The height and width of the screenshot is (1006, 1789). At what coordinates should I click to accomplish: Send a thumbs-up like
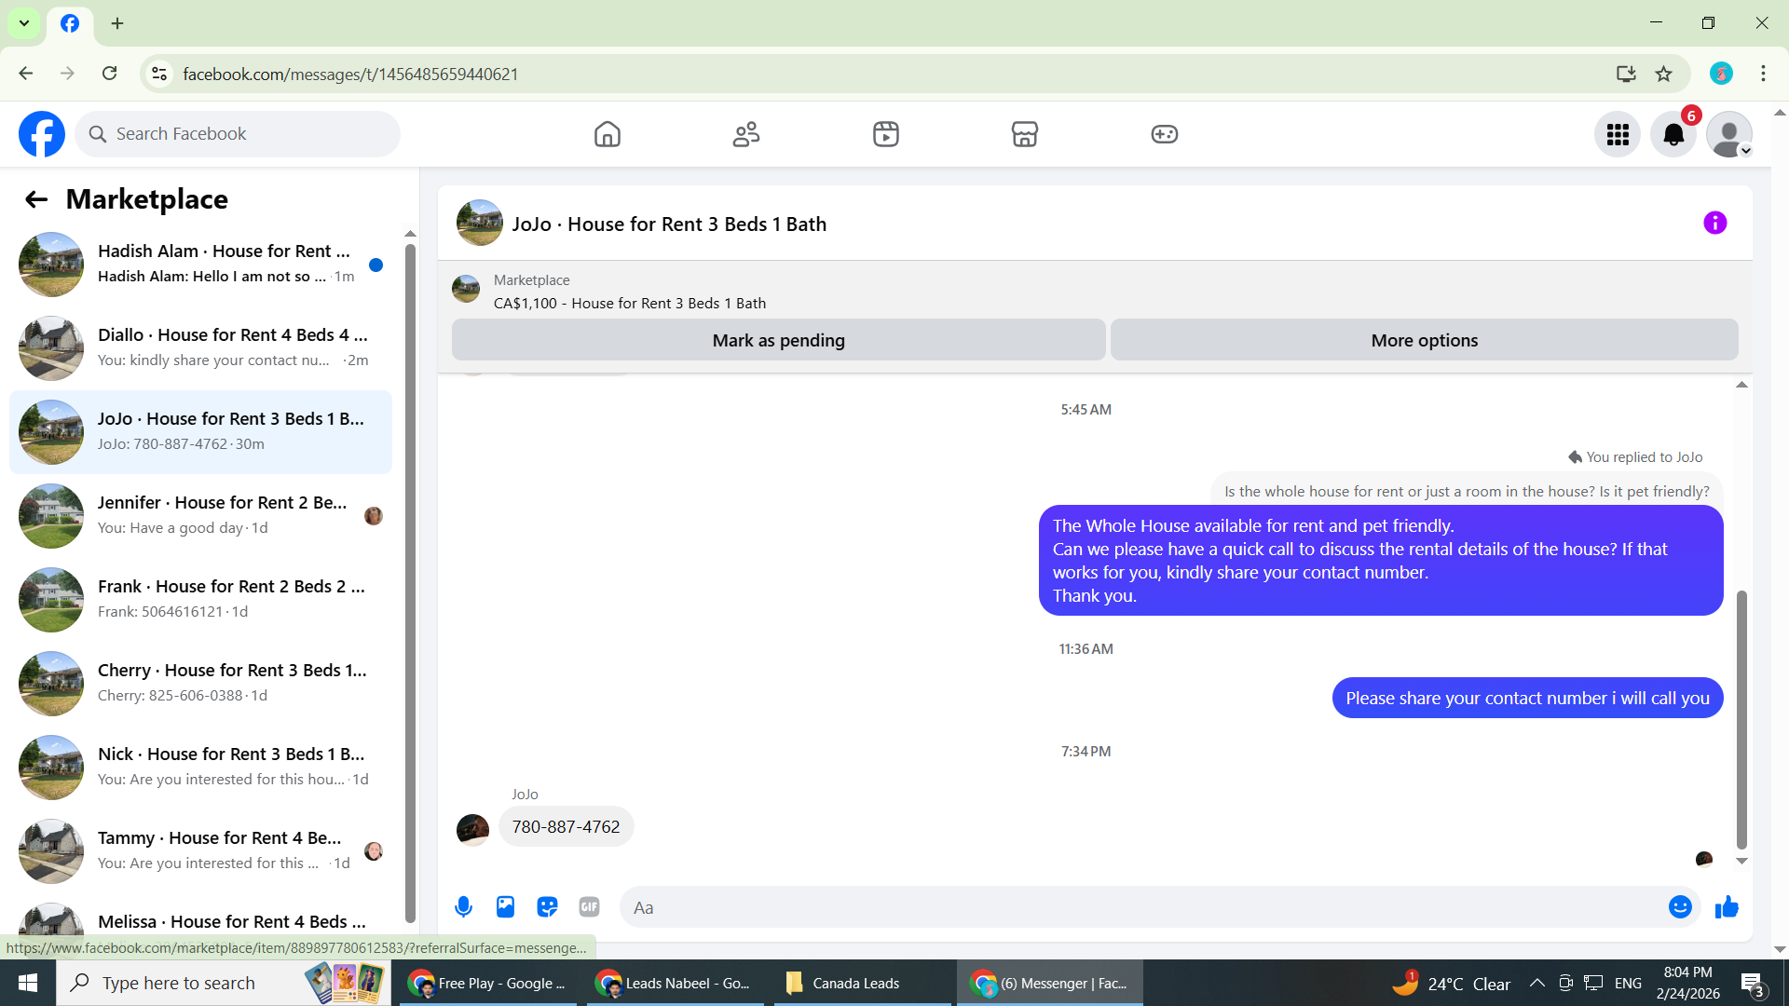tap(1727, 907)
